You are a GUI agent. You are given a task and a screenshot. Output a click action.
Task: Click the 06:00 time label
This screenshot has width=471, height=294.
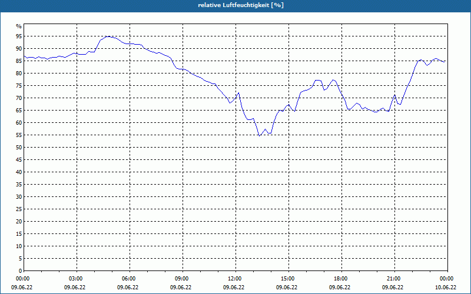pos(130,279)
